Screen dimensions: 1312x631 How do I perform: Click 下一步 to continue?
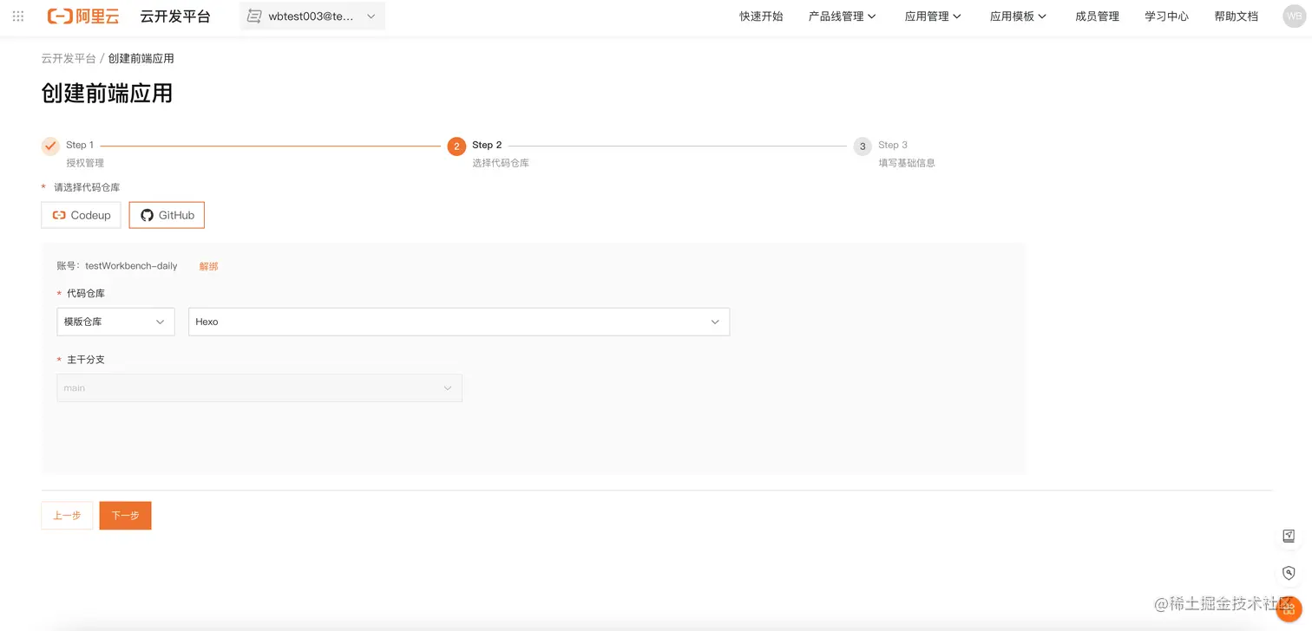125,515
